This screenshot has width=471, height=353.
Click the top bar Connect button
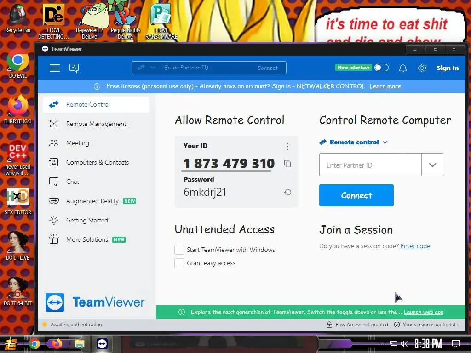tap(267, 68)
